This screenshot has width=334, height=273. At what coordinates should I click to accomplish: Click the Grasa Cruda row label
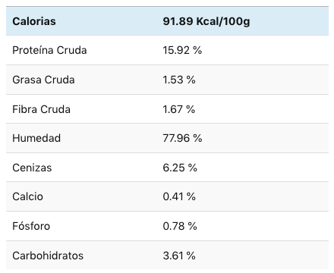(x=43, y=80)
